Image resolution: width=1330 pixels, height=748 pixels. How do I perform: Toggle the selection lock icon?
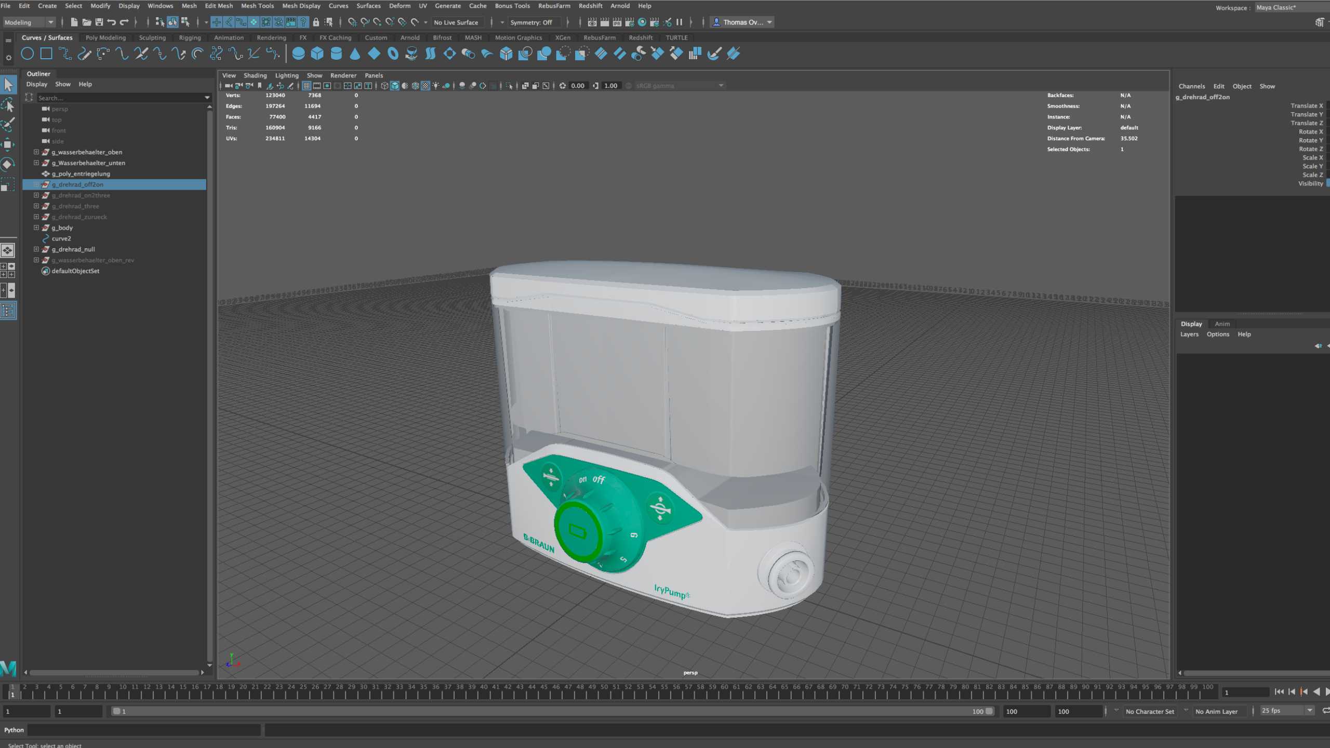[x=316, y=22]
